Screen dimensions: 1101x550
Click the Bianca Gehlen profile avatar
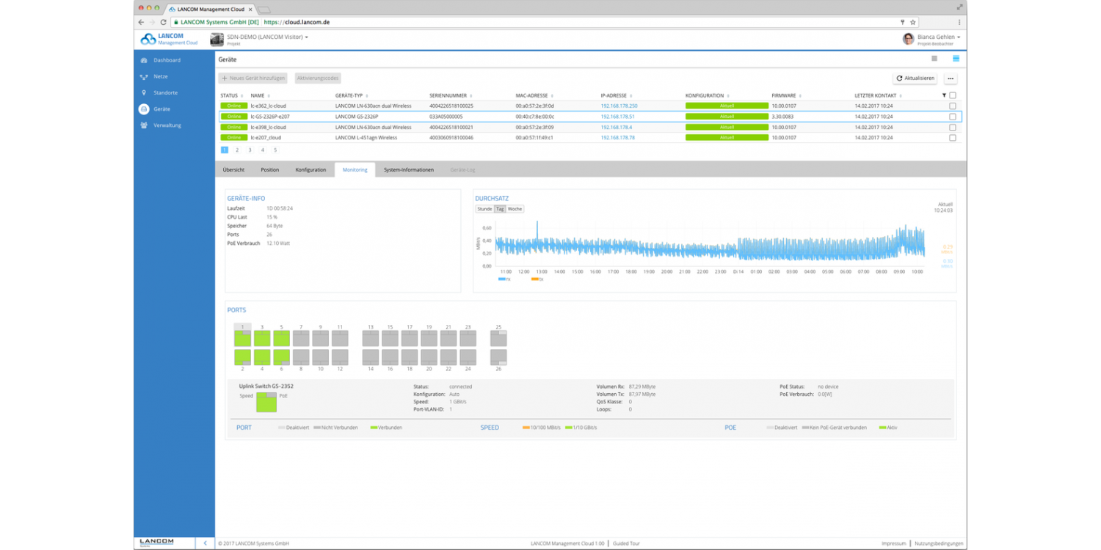click(909, 39)
